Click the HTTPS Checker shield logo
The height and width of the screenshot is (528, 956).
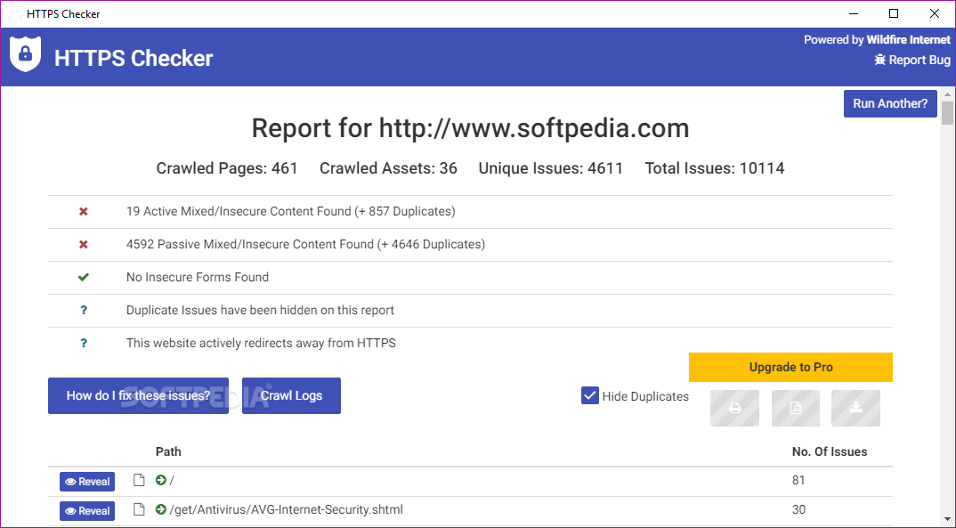click(x=25, y=54)
